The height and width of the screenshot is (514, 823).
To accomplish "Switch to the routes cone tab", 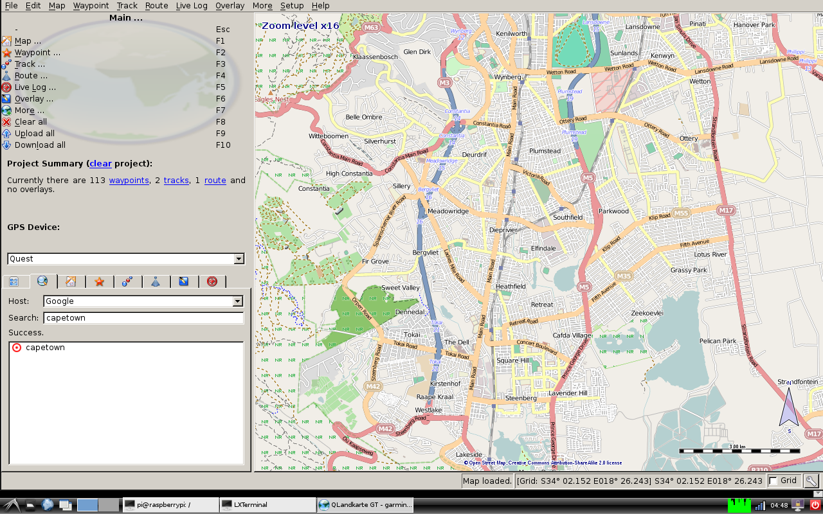I will (x=156, y=281).
